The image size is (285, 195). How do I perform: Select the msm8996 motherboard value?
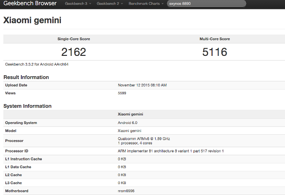pos(126,191)
